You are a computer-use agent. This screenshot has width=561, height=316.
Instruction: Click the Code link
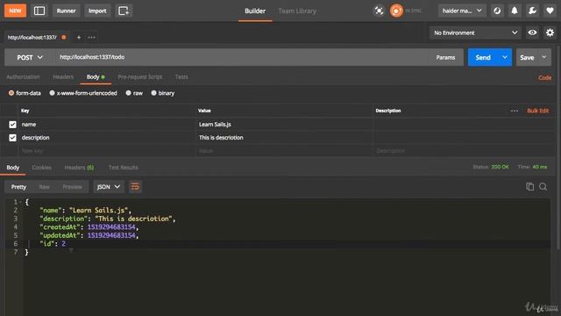(544, 78)
